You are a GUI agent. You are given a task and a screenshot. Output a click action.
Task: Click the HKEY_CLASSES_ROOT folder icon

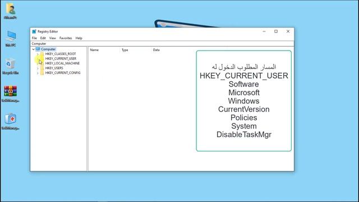tap(42, 54)
